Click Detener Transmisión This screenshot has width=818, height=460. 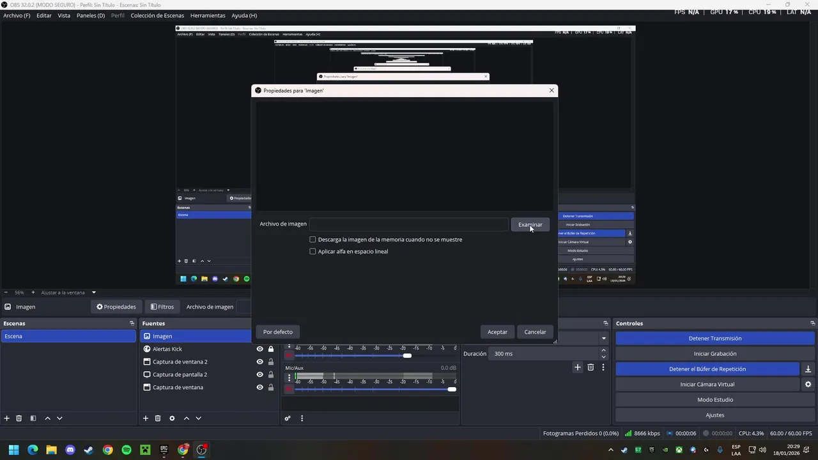coord(715,339)
